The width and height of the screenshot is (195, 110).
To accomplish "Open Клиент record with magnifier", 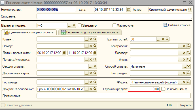I will tap(95, 39).
